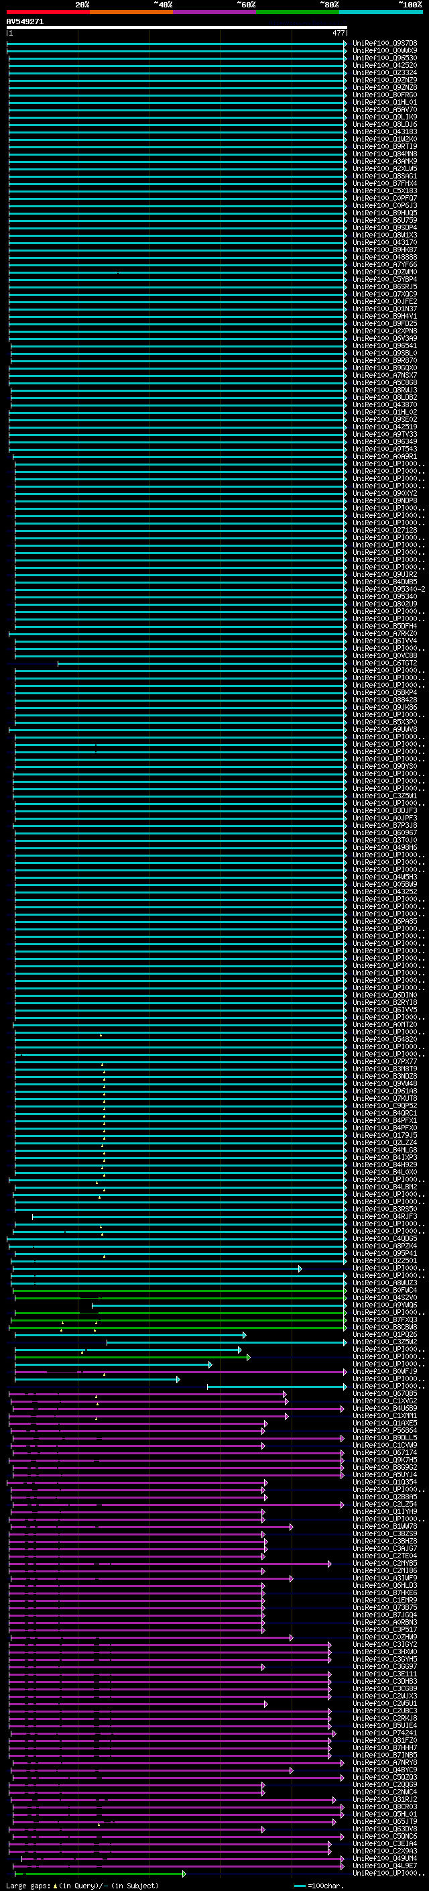429x1891 pixels.
Task: Select the UniRef100_Q7PX77 label
Action: [x=384, y=1061]
